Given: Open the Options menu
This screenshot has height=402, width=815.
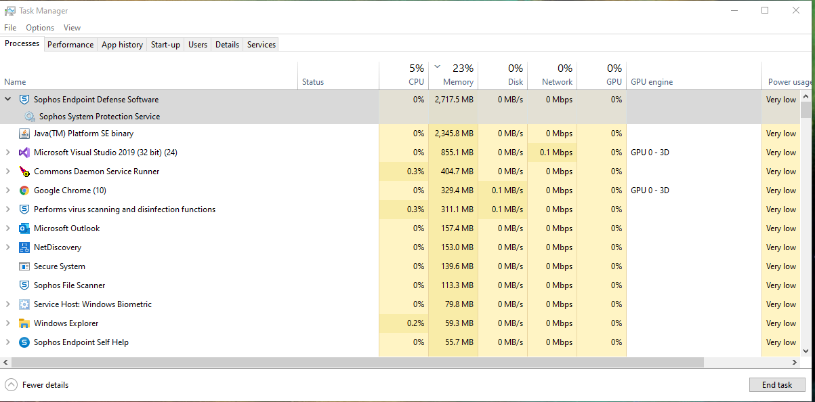Looking at the screenshot, I should (x=40, y=28).
